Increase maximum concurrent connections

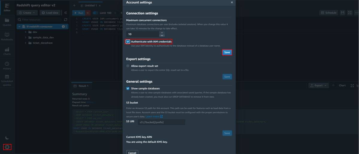[162, 33]
